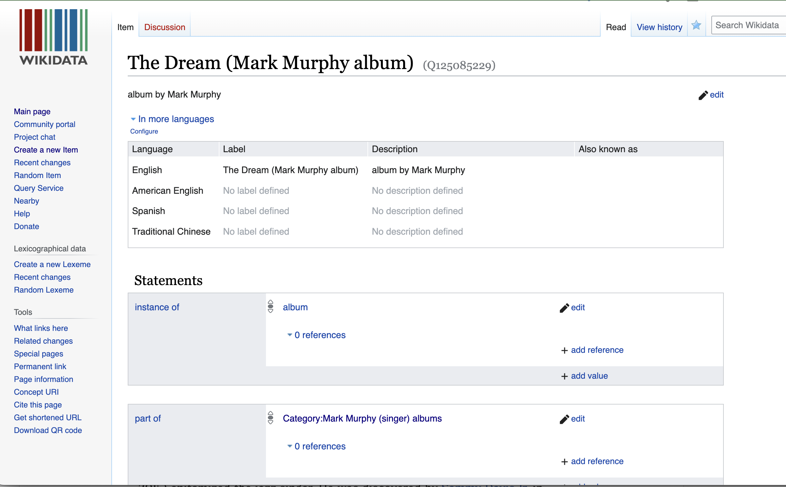
Task: Select Create a new Item
Action: pyautogui.click(x=46, y=150)
